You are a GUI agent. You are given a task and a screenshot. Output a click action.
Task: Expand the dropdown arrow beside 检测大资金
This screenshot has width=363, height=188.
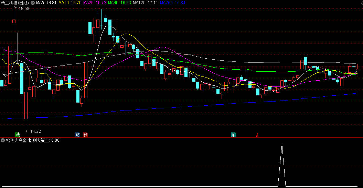3,140
